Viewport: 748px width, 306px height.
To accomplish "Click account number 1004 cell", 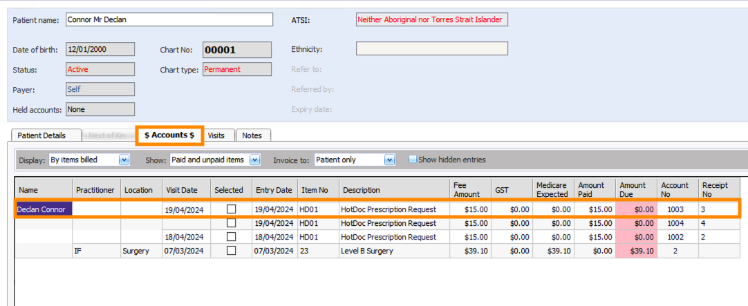I will [x=677, y=222].
